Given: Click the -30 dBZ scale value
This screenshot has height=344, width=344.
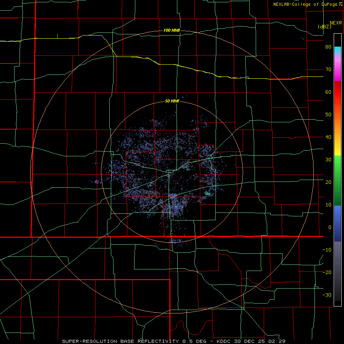Looking at the screenshot, I should pyautogui.click(x=327, y=295).
